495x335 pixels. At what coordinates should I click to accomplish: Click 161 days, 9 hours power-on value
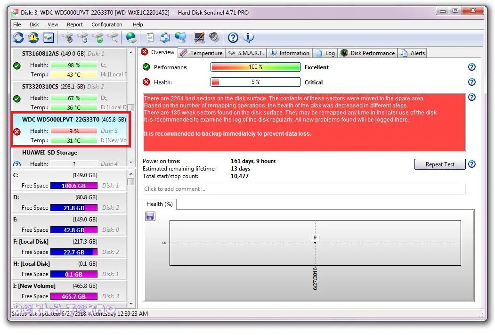click(253, 161)
